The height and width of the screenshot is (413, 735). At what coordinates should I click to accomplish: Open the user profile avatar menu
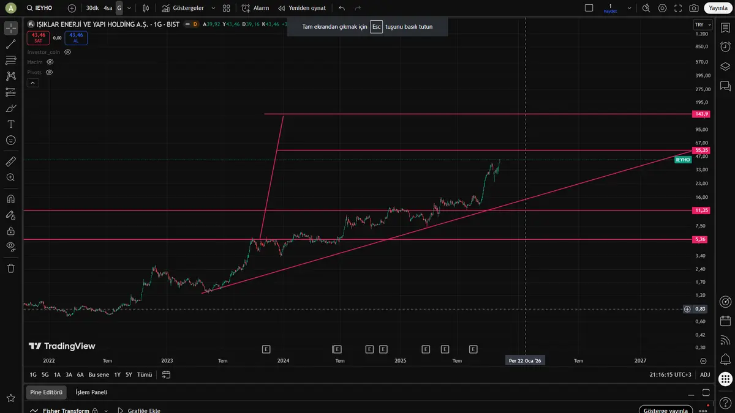pos(10,8)
